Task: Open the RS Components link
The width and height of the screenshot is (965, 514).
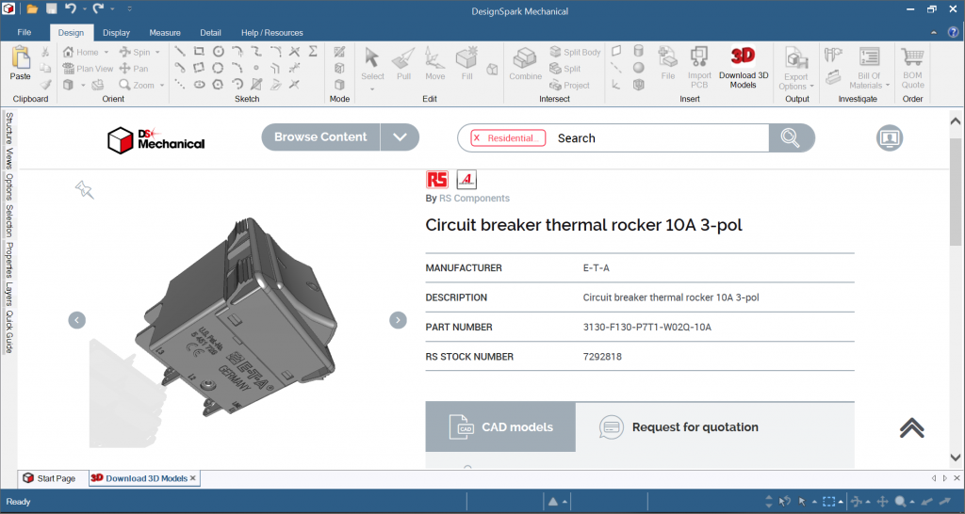Action: pos(474,199)
